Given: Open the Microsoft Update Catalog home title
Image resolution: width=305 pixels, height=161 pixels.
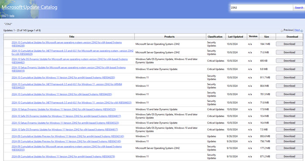Looking at the screenshot, I should 30,7.
